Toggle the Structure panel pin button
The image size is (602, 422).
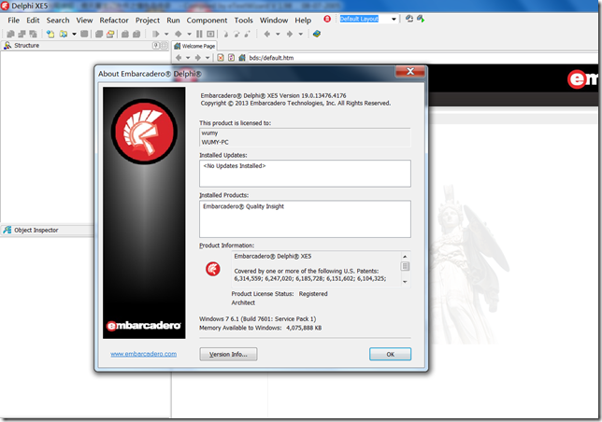click(x=156, y=46)
